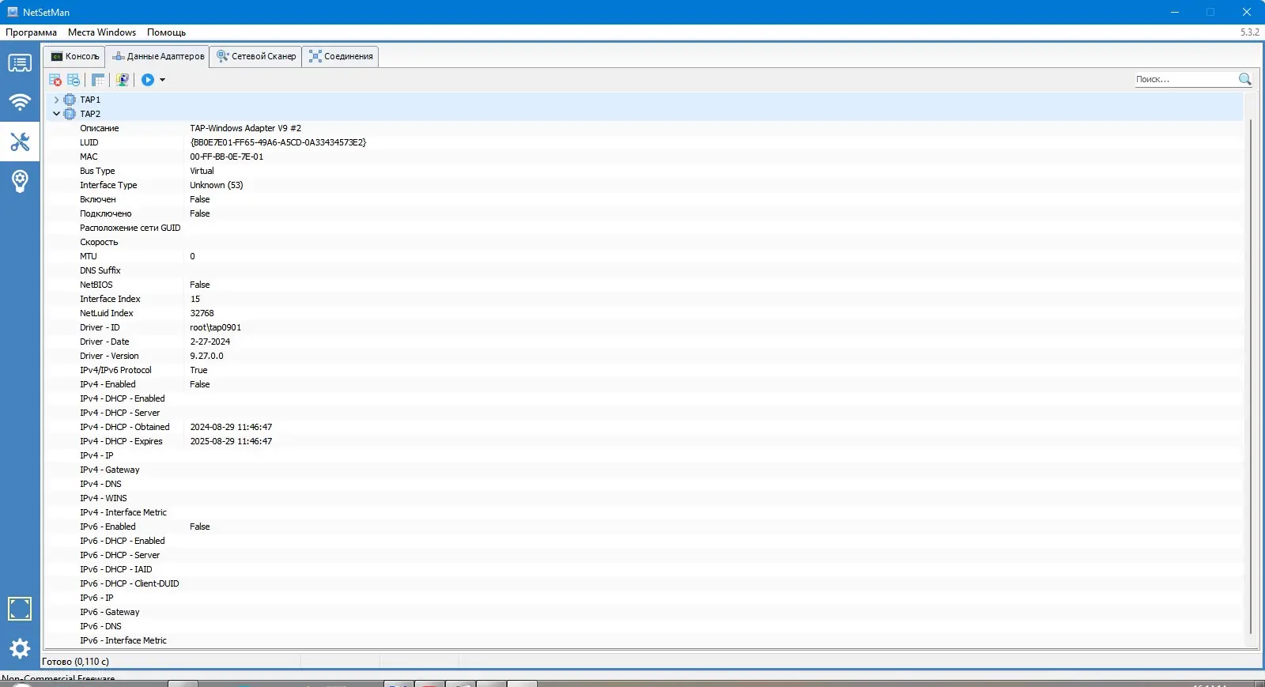
Task: Click the TAP1 adapter icon
Action: click(70, 100)
